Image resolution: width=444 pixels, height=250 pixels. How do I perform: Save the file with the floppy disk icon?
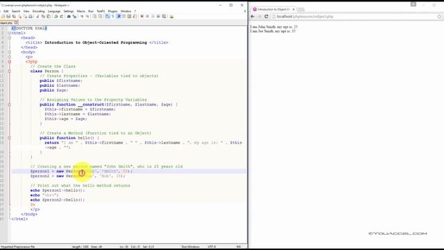click(x=8, y=17)
